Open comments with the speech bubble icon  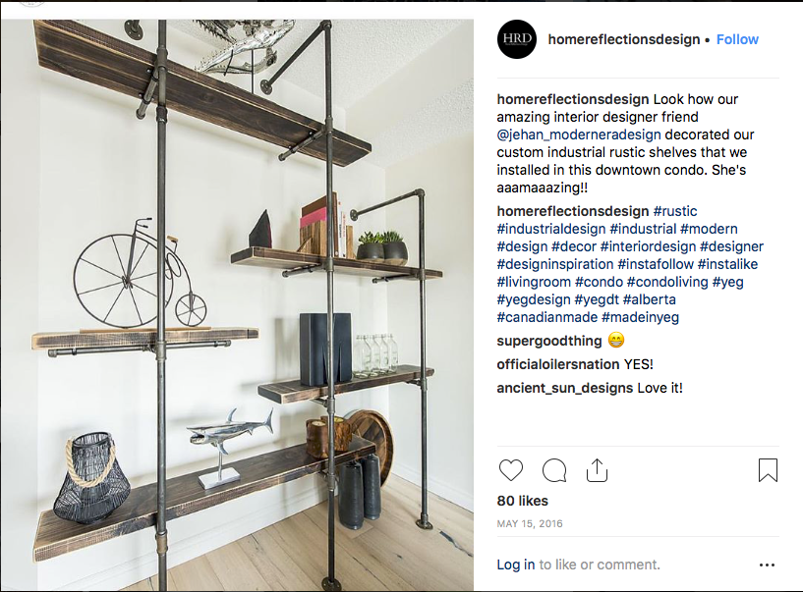coord(554,470)
